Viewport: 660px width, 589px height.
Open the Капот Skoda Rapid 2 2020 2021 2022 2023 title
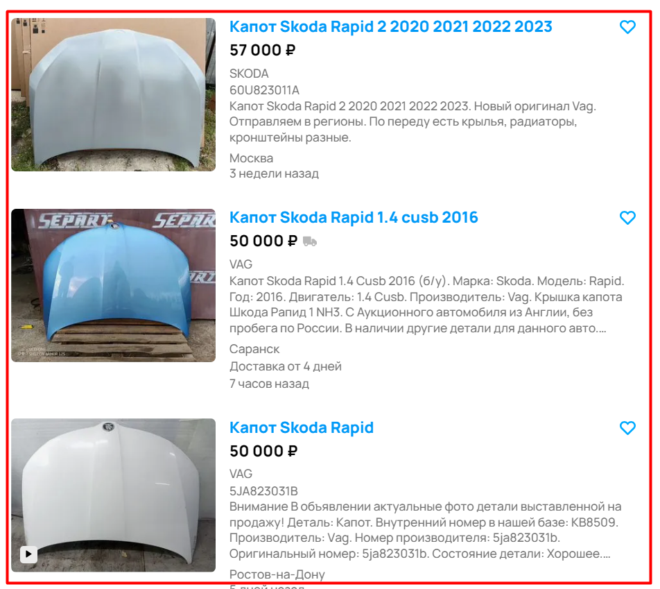point(390,26)
